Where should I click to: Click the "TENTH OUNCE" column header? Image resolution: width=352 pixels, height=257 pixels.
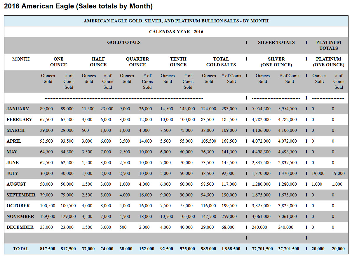(178, 62)
